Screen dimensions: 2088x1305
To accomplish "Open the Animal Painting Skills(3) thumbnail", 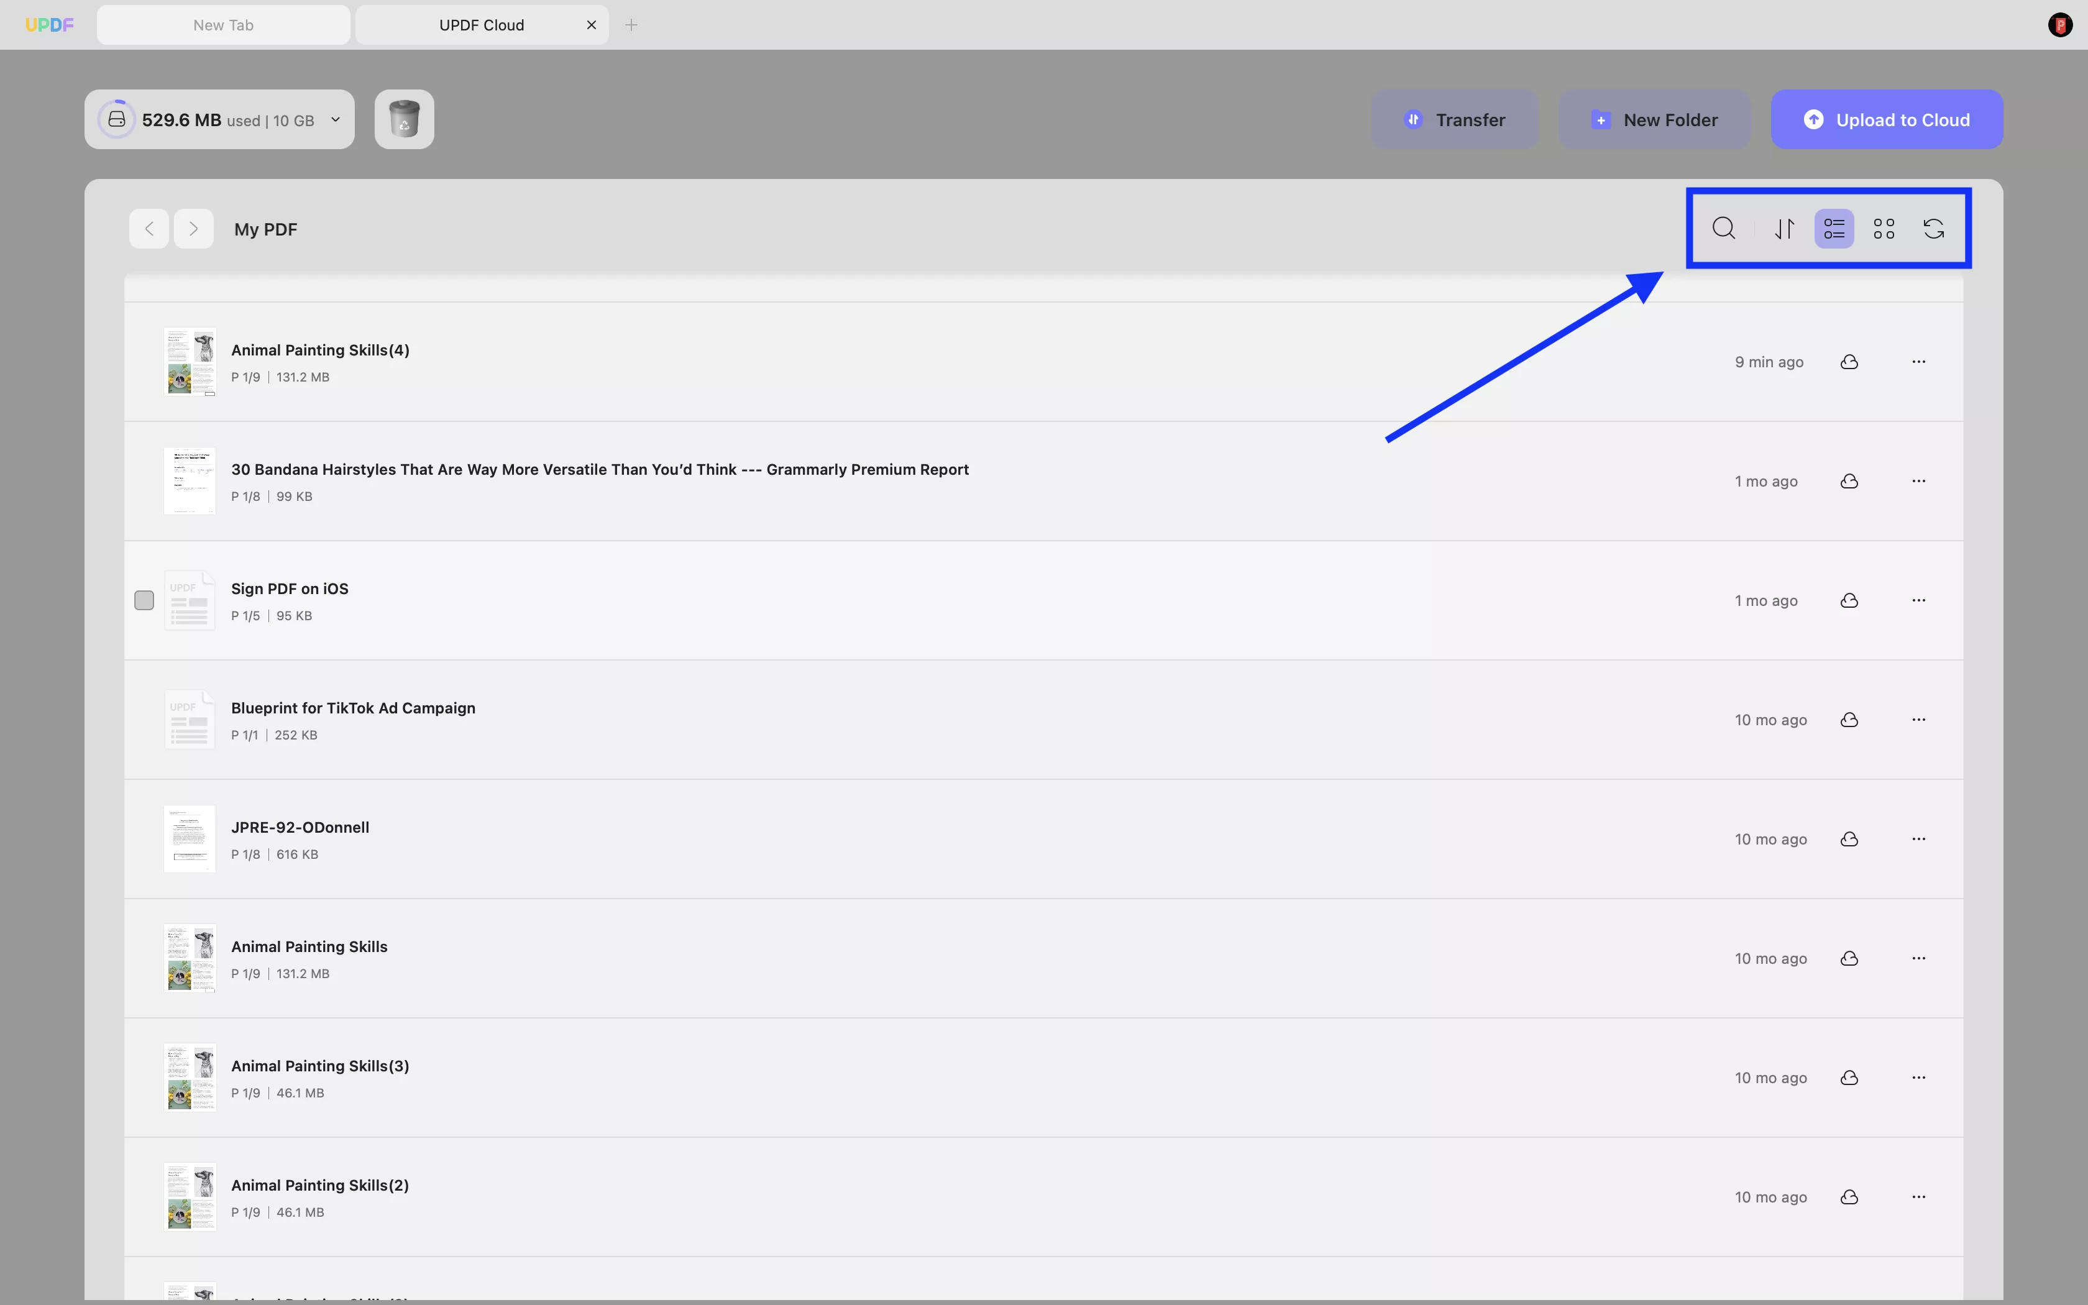I will click(x=190, y=1077).
